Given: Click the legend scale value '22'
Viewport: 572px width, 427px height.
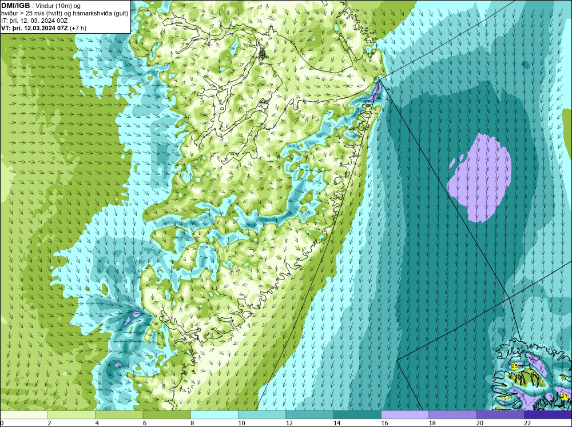Looking at the screenshot, I should (527, 423).
